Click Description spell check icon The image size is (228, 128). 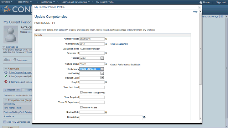(x=144, y=117)
